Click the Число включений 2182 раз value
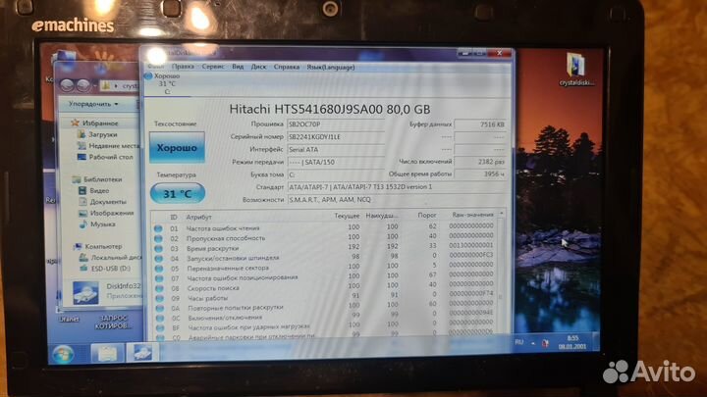 pyautogui.click(x=480, y=162)
